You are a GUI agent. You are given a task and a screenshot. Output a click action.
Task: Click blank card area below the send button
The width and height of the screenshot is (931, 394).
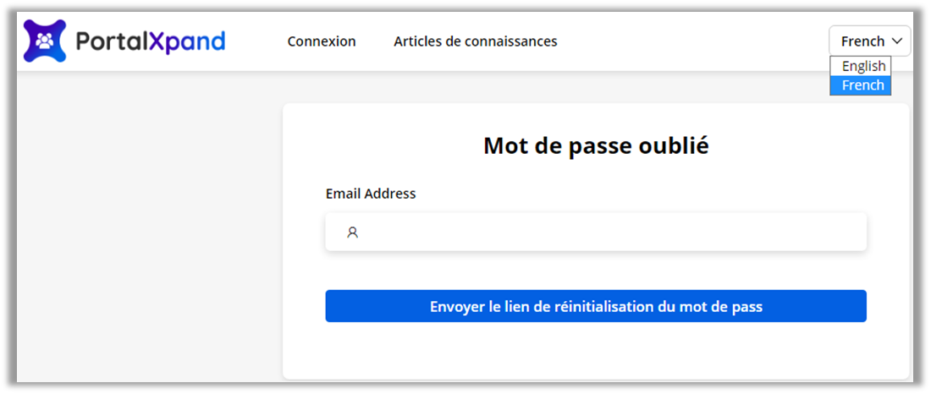tap(596, 351)
